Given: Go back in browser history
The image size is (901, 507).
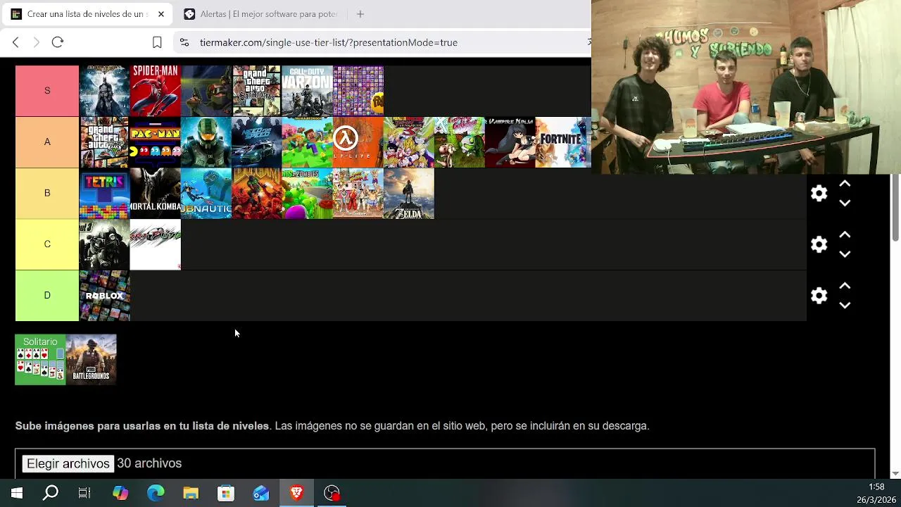Looking at the screenshot, I should pyautogui.click(x=15, y=42).
